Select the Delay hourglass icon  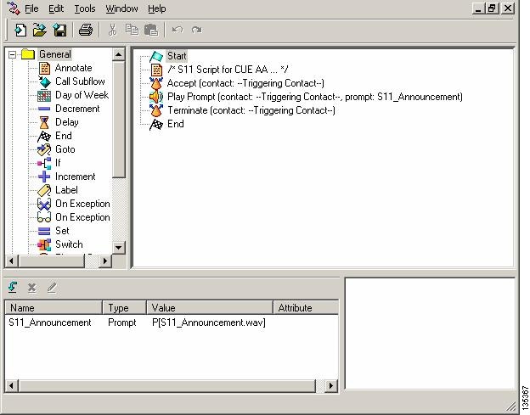[44, 122]
